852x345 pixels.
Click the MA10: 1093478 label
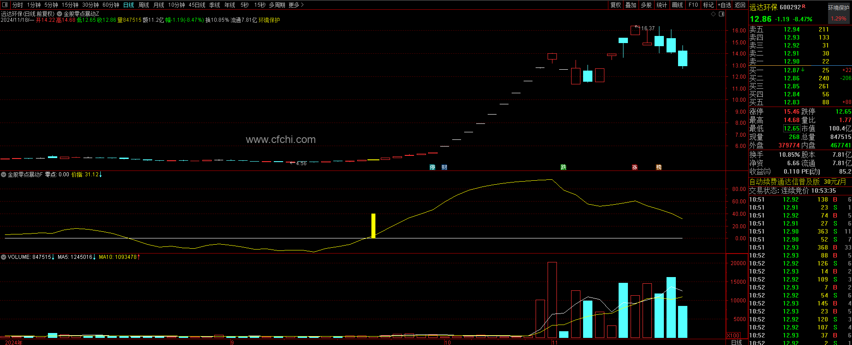(119, 257)
